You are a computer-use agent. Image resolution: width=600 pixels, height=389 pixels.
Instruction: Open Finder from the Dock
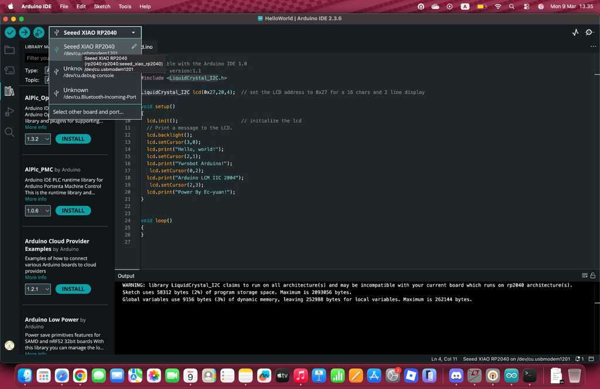point(25,376)
